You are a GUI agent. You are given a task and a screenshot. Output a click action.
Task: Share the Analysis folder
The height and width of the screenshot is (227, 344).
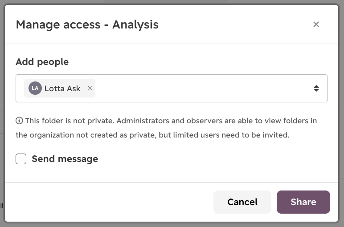[303, 202]
